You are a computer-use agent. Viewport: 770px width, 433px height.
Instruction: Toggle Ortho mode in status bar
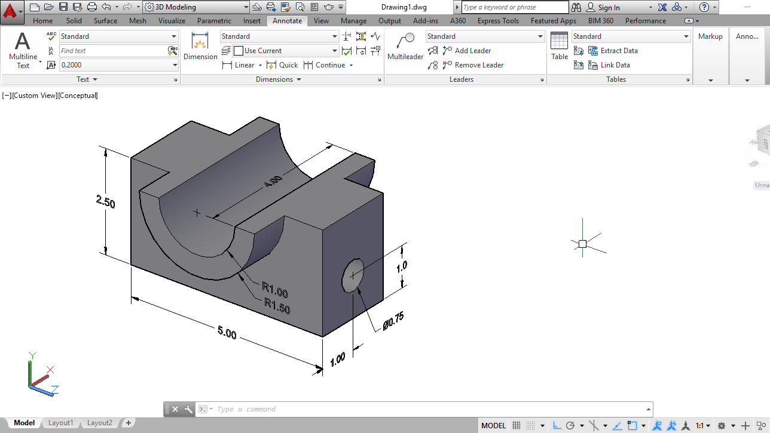[557, 426]
